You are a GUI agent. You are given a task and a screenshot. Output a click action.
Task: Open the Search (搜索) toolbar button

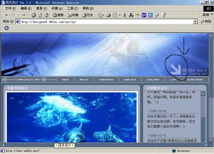point(58,15)
